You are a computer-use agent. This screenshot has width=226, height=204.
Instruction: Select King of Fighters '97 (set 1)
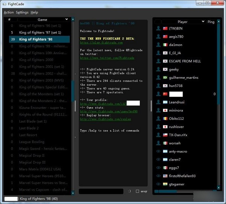[x=39, y=33]
